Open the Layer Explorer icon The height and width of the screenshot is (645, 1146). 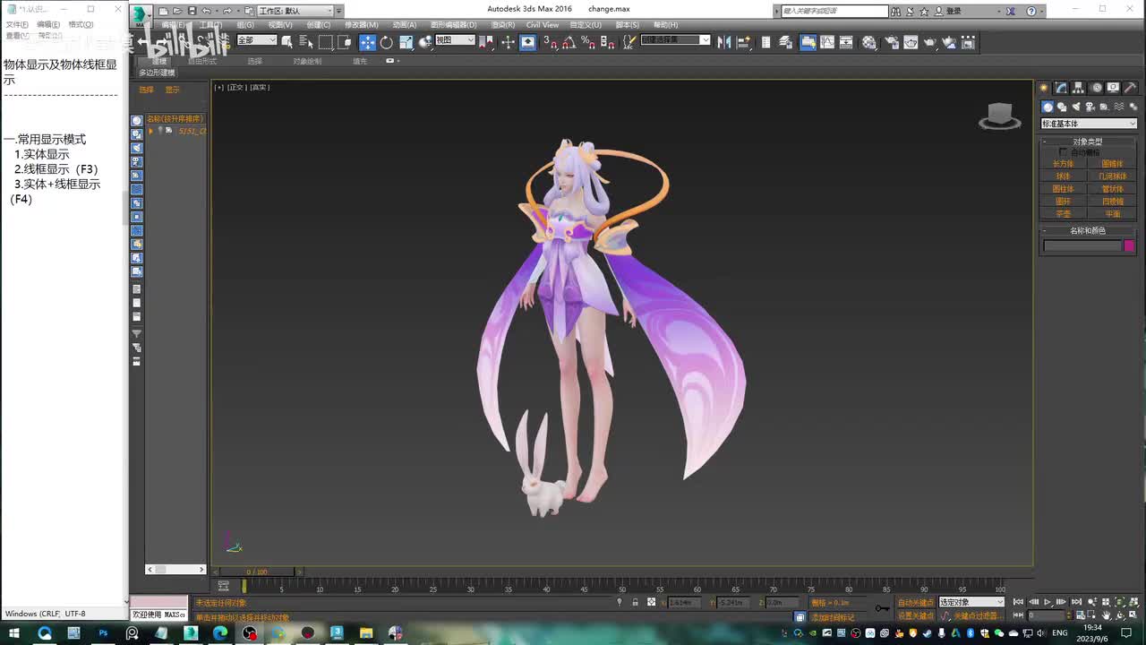[785, 42]
